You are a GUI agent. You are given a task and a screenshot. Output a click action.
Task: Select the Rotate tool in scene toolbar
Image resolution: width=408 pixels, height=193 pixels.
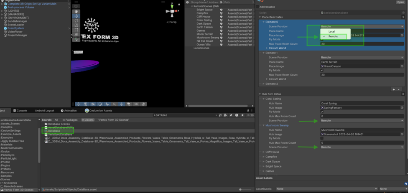coord(76,20)
